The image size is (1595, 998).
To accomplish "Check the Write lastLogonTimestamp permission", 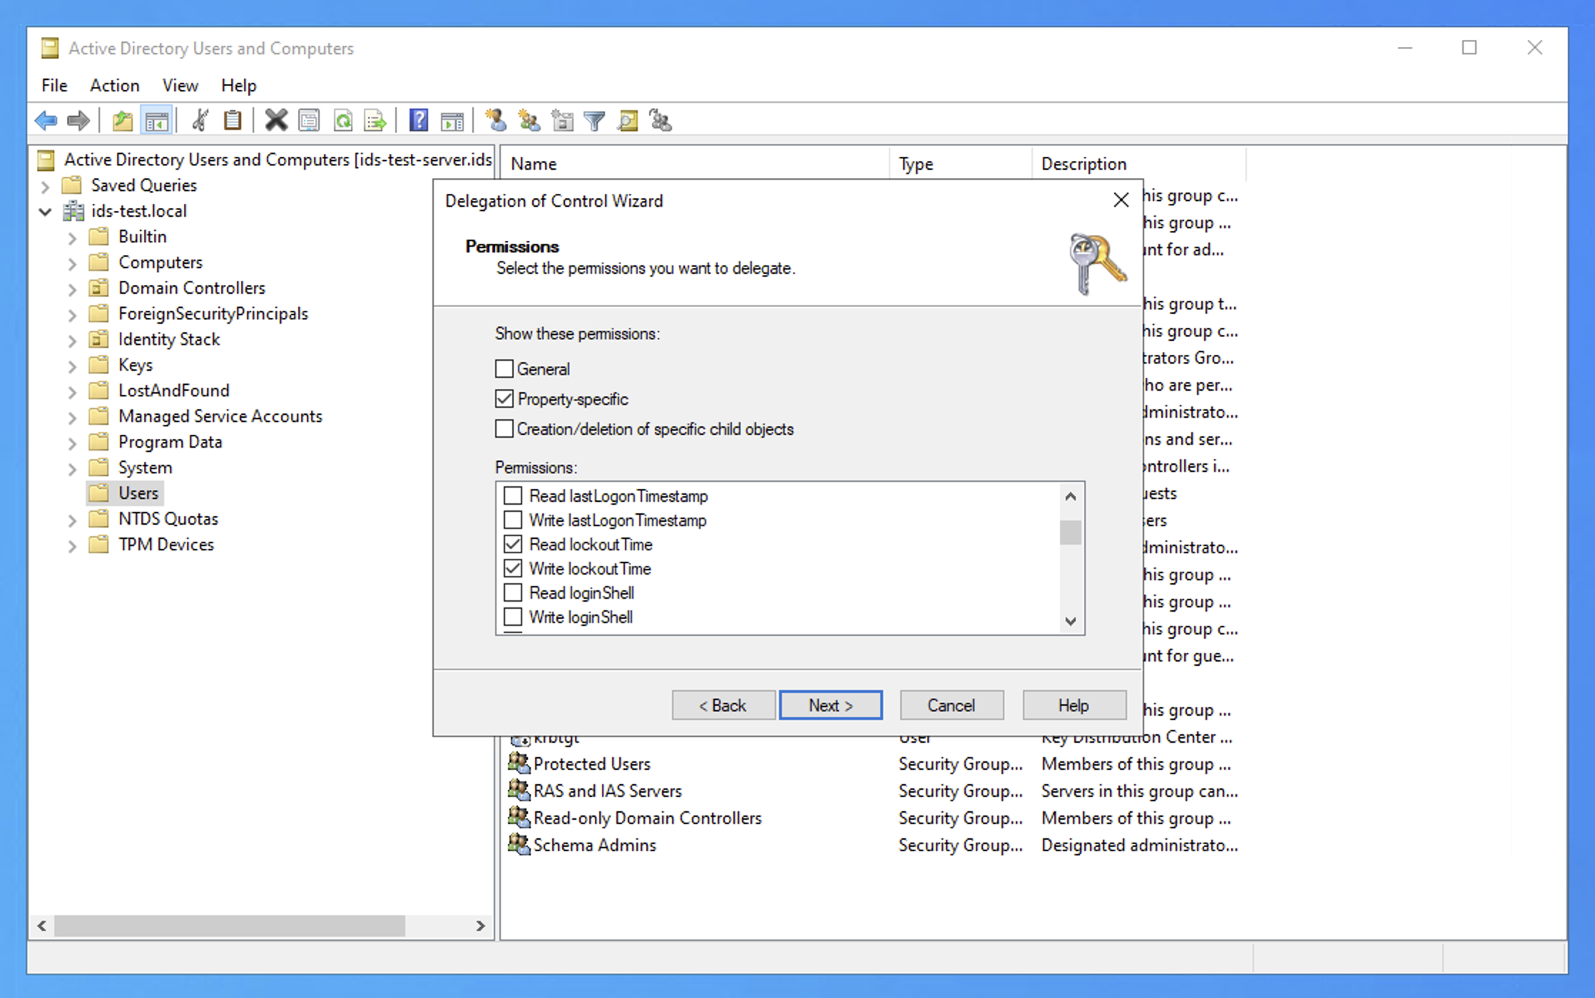I will click(x=513, y=520).
